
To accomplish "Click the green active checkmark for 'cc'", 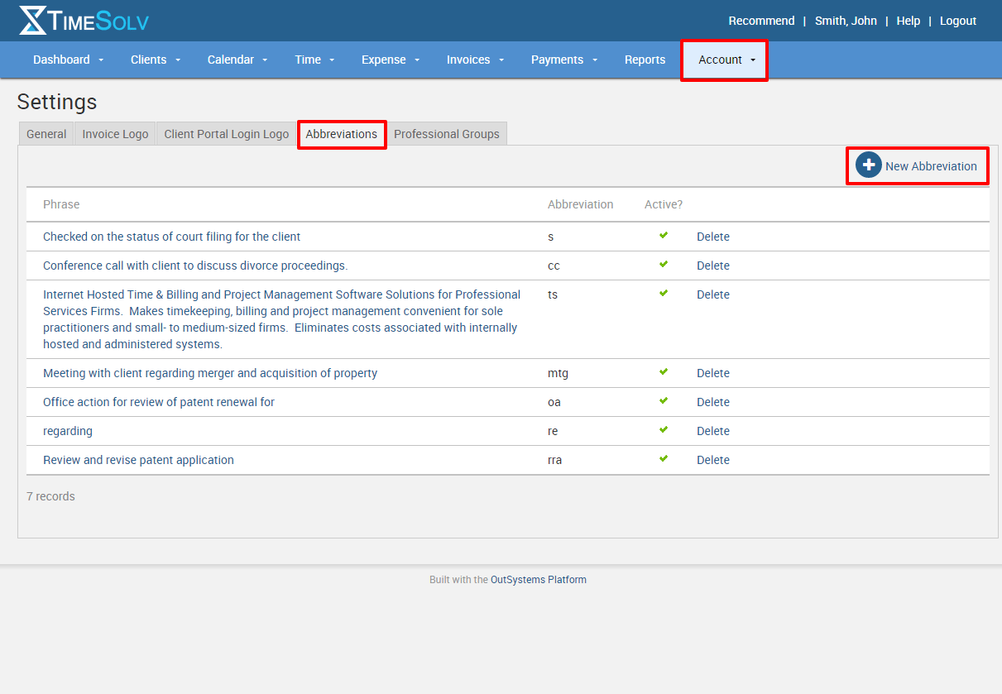I will [x=664, y=265].
